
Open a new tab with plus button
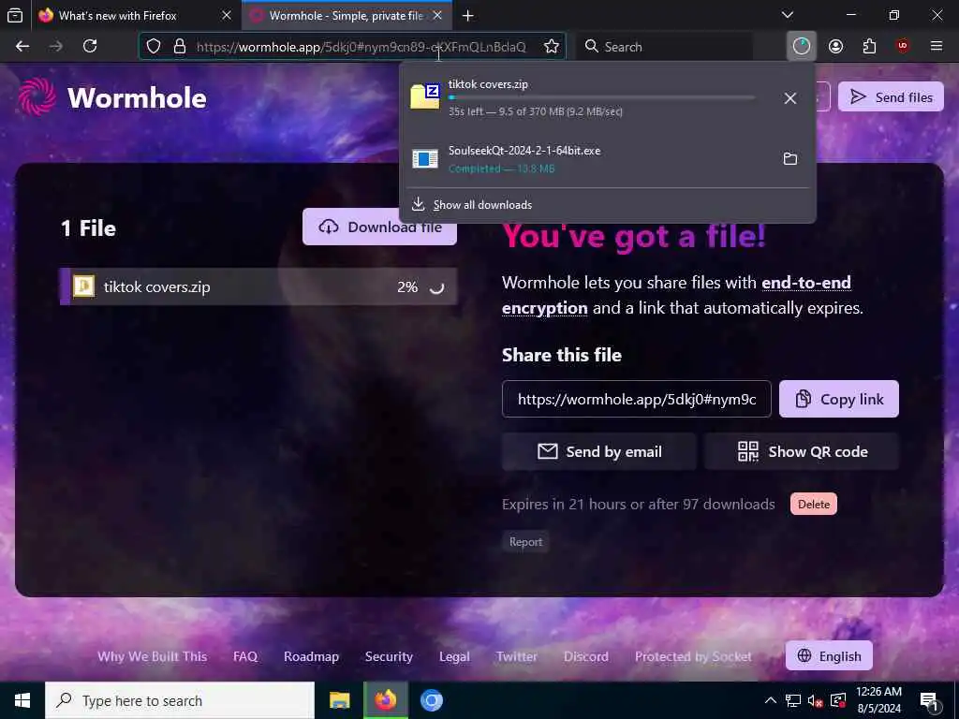[x=468, y=15]
